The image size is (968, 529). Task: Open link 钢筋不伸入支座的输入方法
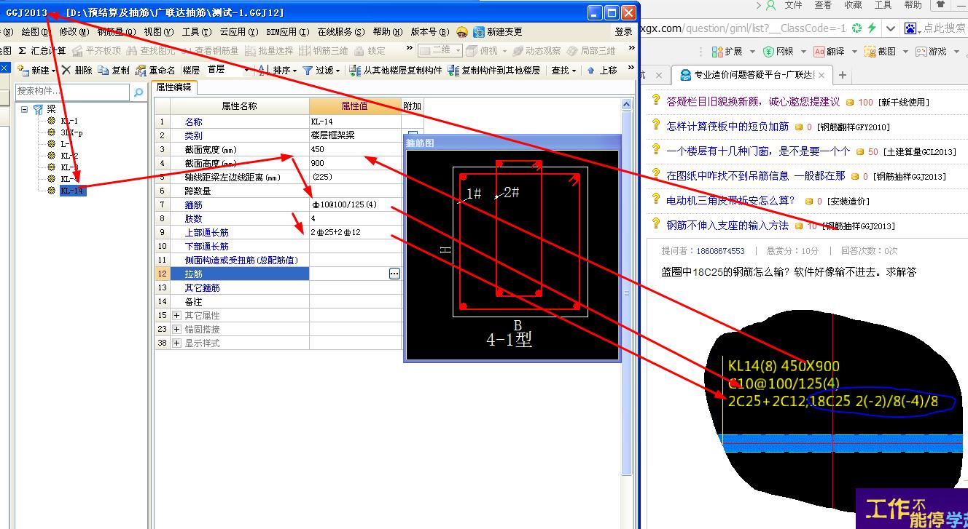coord(727,226)
